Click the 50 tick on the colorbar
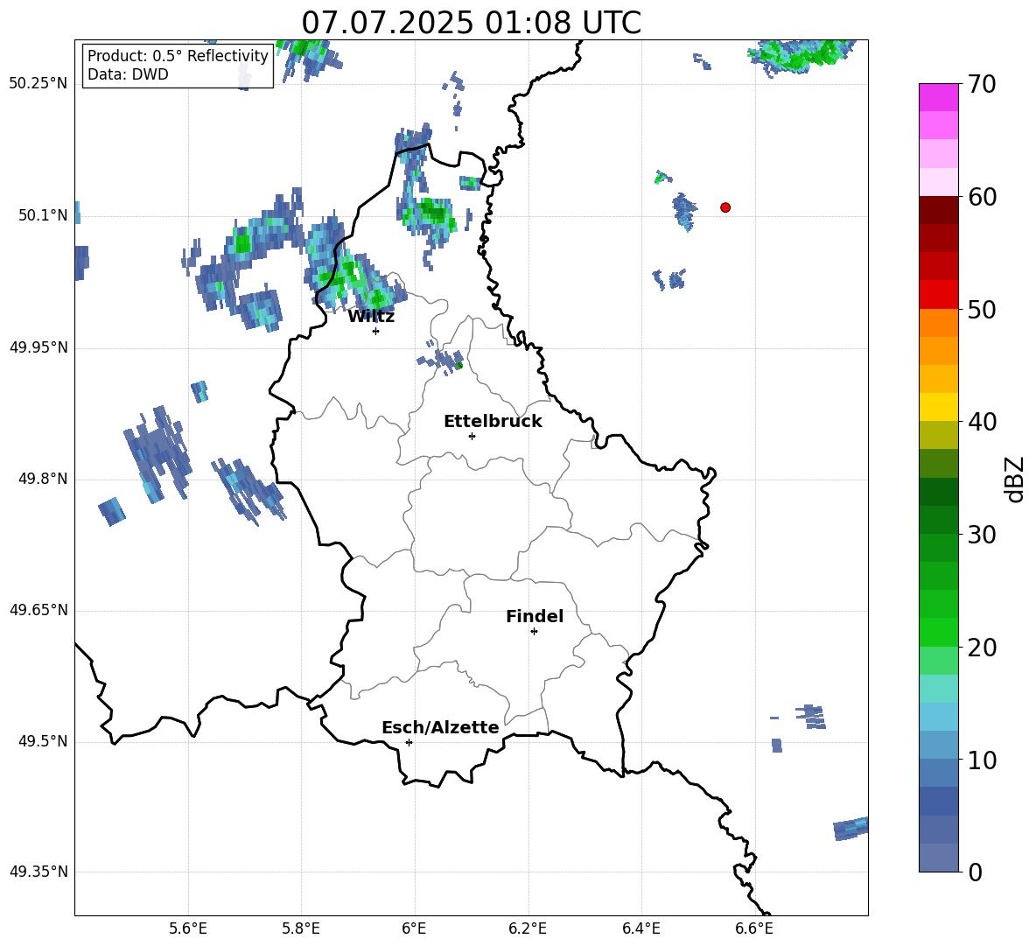The width and height of the screenshot is (1036, 946). 982,310
